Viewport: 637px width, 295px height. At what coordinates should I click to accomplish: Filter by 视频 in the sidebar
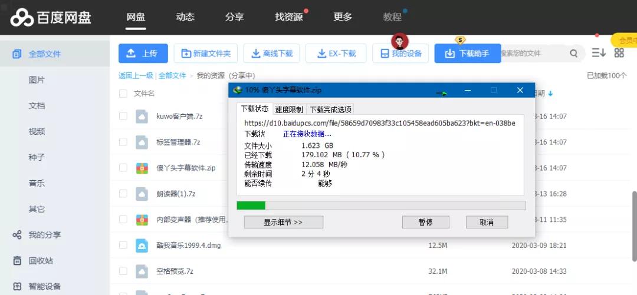tap(37, 131)
